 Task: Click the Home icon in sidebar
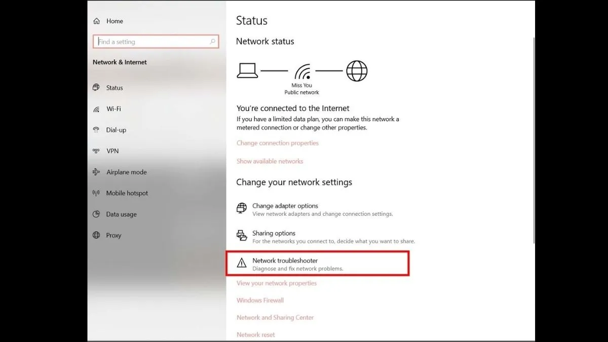(x=97, y=21)
